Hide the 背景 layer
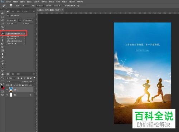179x132 pixels. [7, 95]
